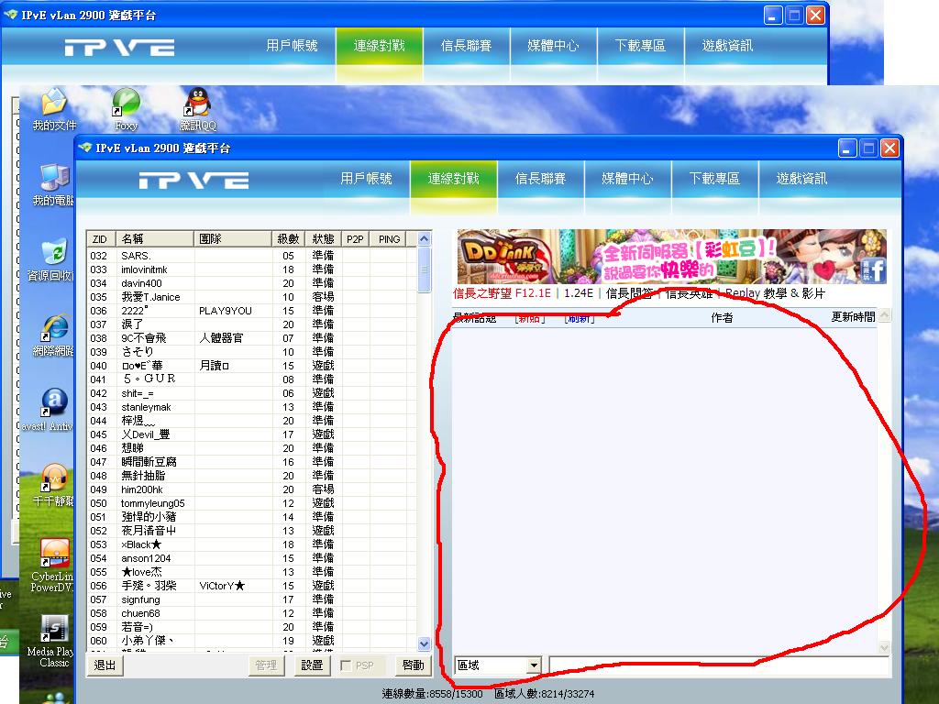Viewport: 939px width, 704px height.
Task: Click the IPVE logo in the back window
Action: 119,48
